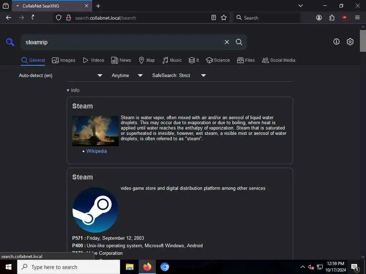Viewport: 366px width, 274px height.
Task: Show tracking protection shield info
Action: coord(59,18)
